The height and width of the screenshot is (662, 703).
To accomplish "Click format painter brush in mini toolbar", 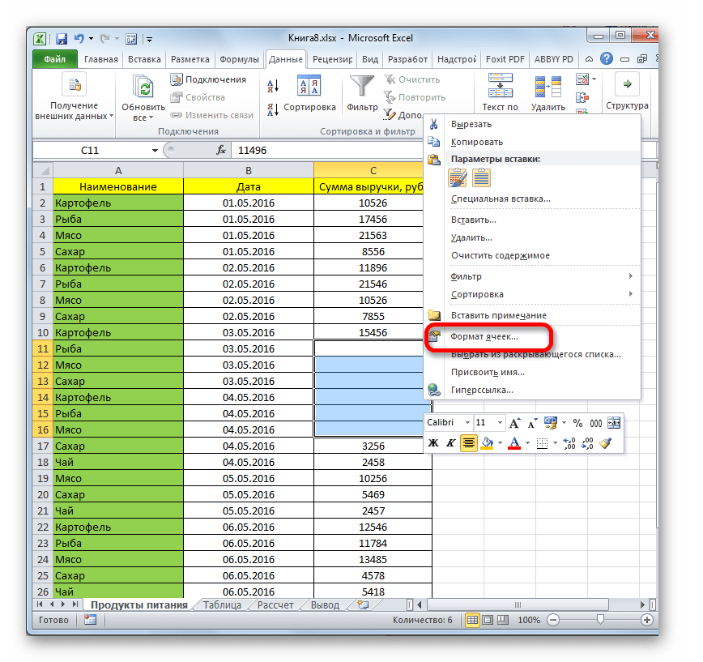I will point(606,442).
